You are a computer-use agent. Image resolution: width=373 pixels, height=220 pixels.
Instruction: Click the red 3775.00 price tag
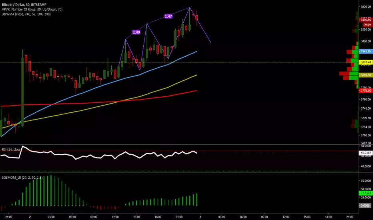point(366,90)
